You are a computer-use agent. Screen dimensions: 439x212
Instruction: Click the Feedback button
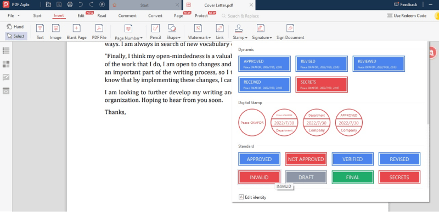406,4
